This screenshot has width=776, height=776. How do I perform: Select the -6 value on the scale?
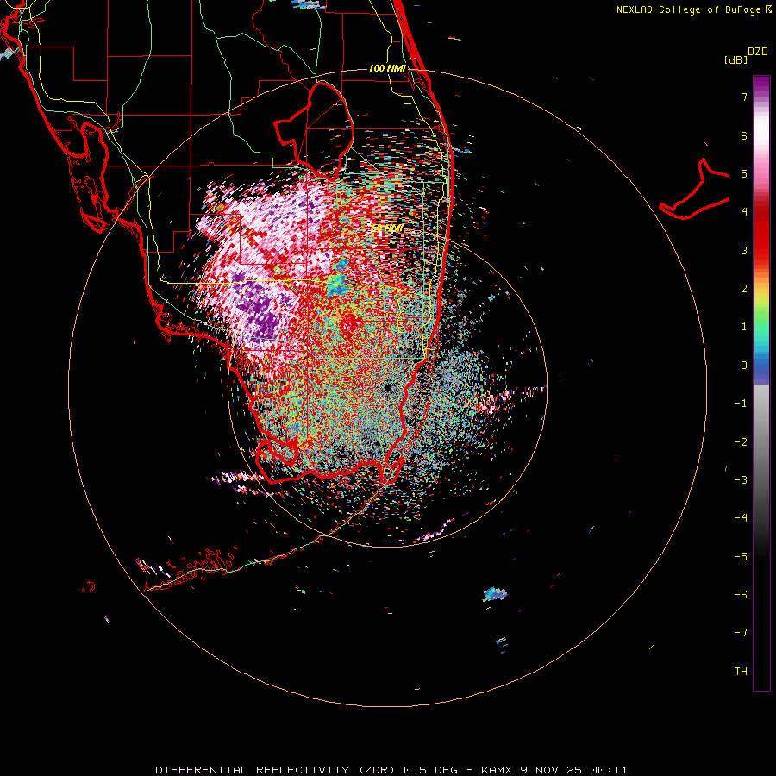(741, 595)
